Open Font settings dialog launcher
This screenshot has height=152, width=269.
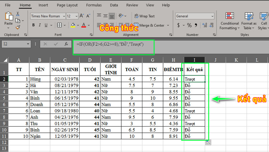click(x=91, y=35)
